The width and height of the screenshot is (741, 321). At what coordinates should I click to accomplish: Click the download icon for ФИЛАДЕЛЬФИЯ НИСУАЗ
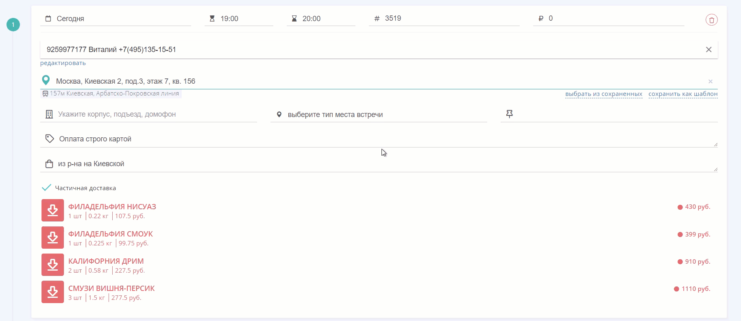(x=52, y=210)
